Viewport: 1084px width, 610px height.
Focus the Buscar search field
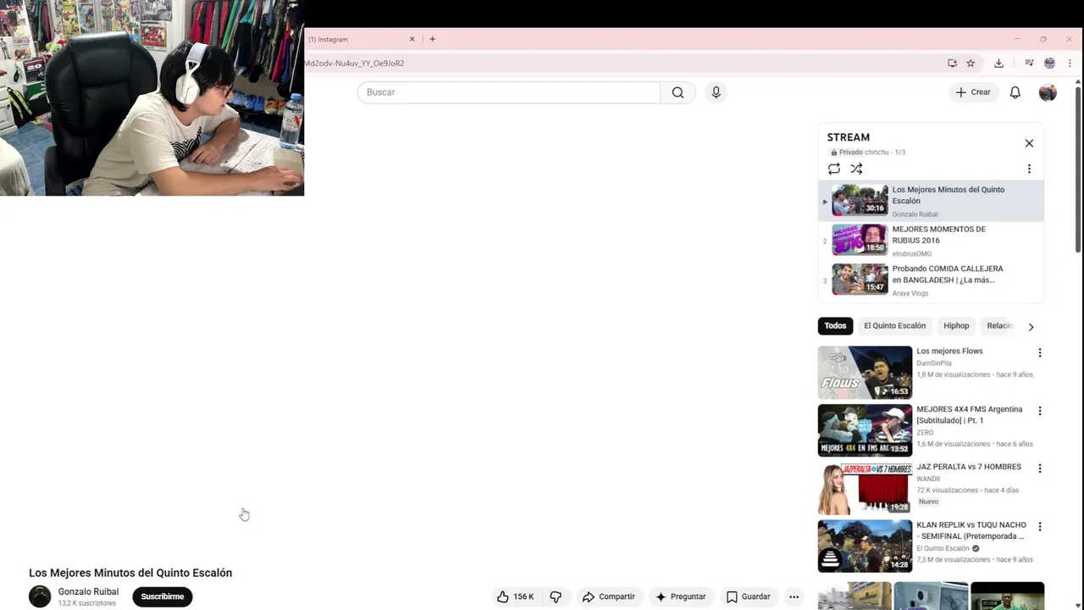[x=509, y=92]
